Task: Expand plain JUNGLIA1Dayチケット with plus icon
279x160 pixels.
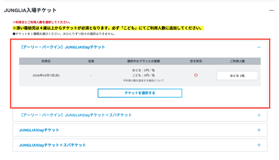Action: (259, 130)
